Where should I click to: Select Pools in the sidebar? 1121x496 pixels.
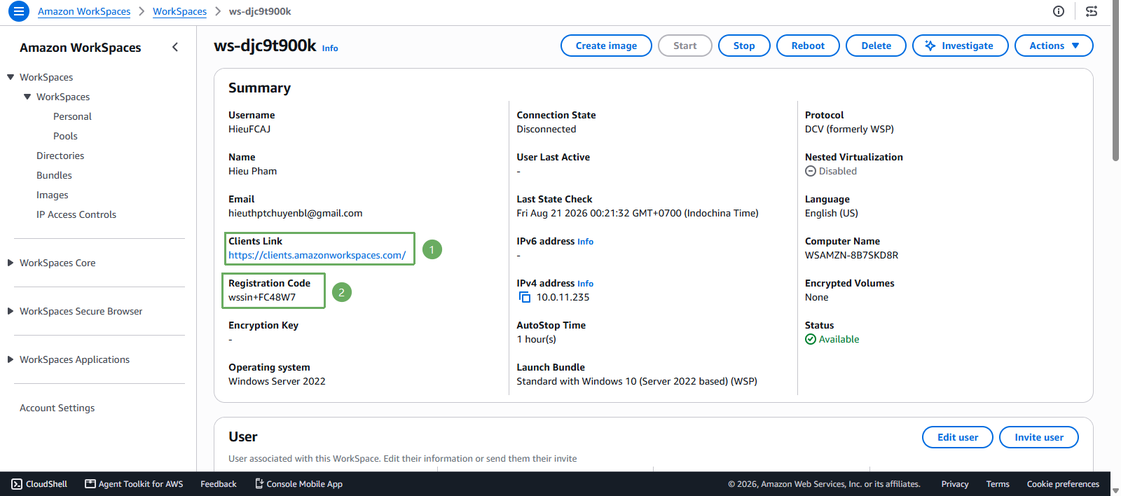coord(65,136)
